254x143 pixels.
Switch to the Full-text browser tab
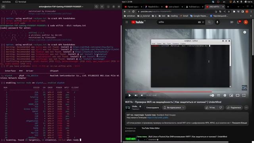(194, 7)
